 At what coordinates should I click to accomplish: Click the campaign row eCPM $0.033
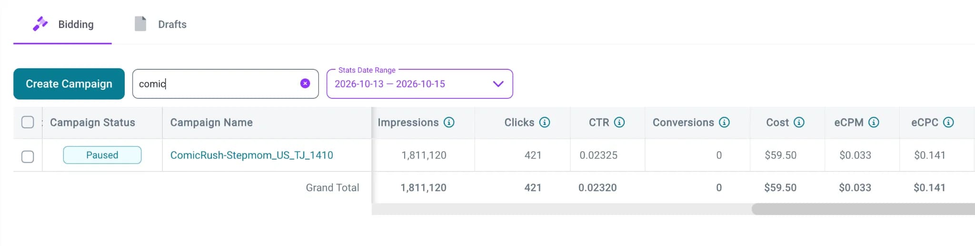click(x=855, y=155)
